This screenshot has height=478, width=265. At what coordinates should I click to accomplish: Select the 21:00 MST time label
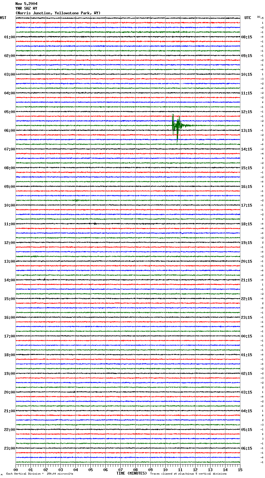tap(10, 411)
